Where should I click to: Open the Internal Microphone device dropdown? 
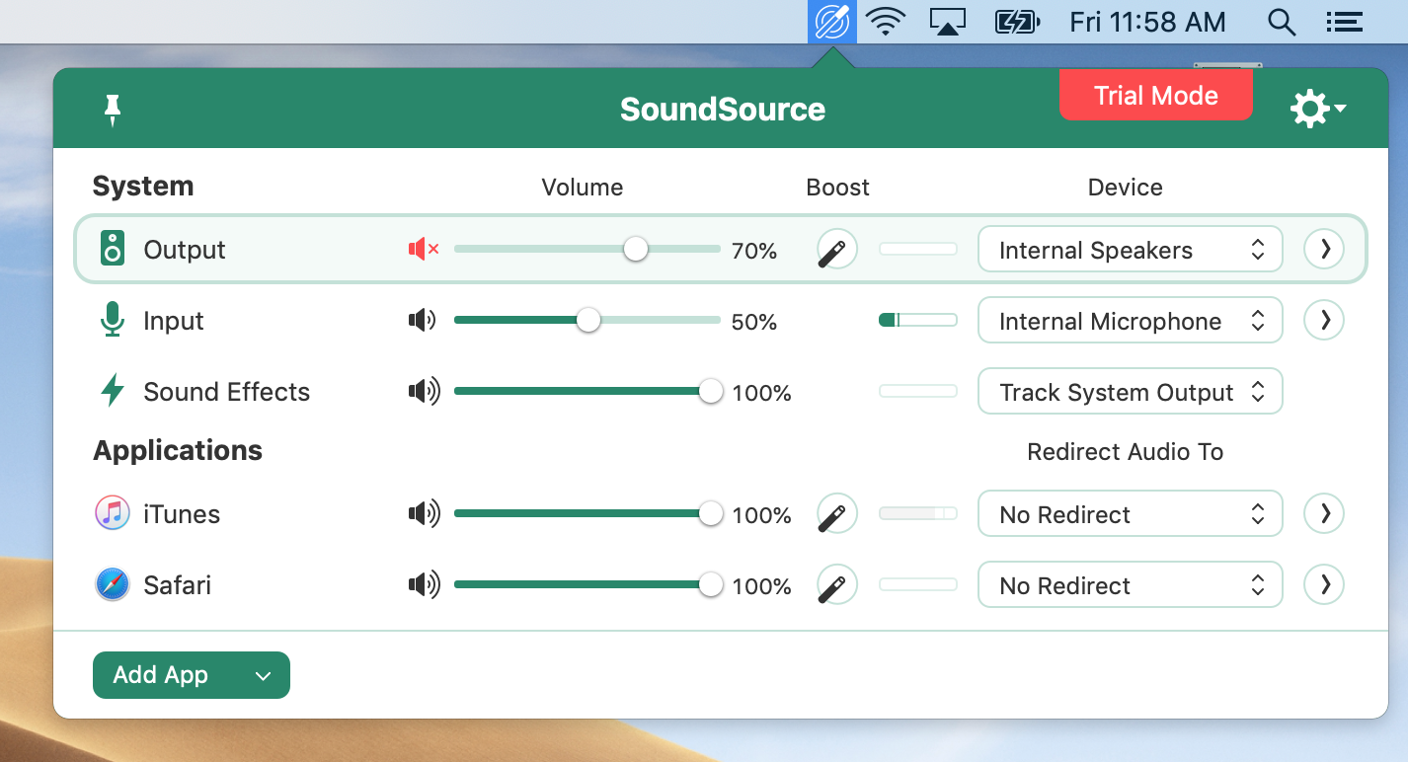pyautogui.click(x=1130, y=321)
